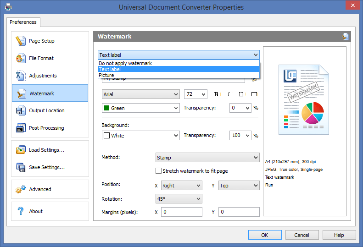
Task: Click the About question mark icon
Action: [x=21, y=211]
